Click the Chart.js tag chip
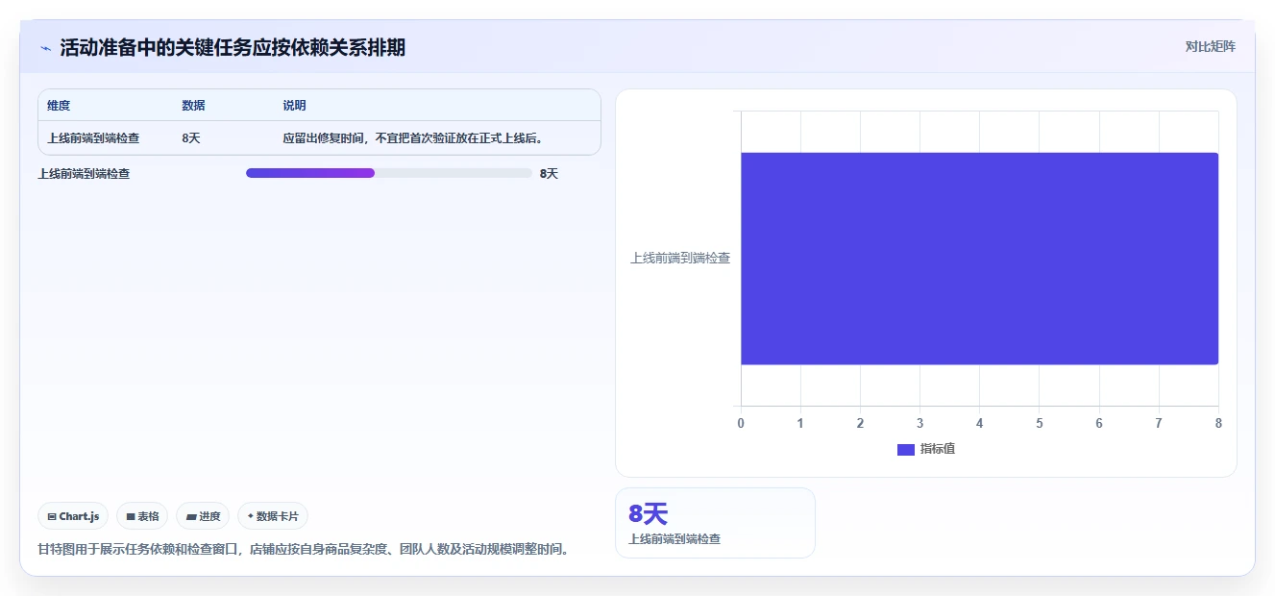 click(x=73, y=516)
